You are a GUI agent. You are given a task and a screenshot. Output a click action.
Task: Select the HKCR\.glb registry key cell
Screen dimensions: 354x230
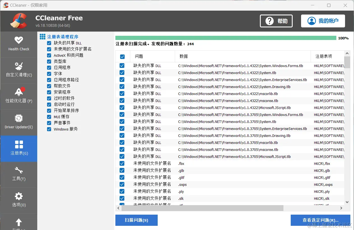(322, 170)
